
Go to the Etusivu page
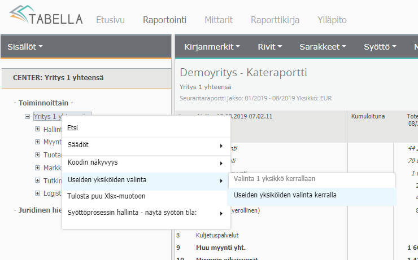click(x=110, y=20)
